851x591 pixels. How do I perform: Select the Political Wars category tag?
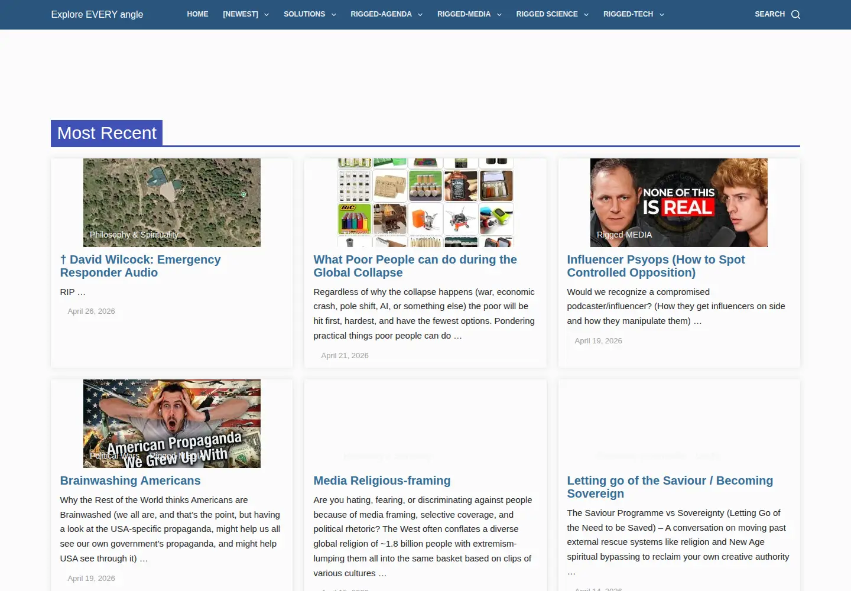[x=115, y=456]
